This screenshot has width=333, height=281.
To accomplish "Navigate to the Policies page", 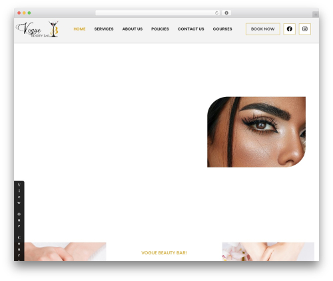I will [160, 29].
